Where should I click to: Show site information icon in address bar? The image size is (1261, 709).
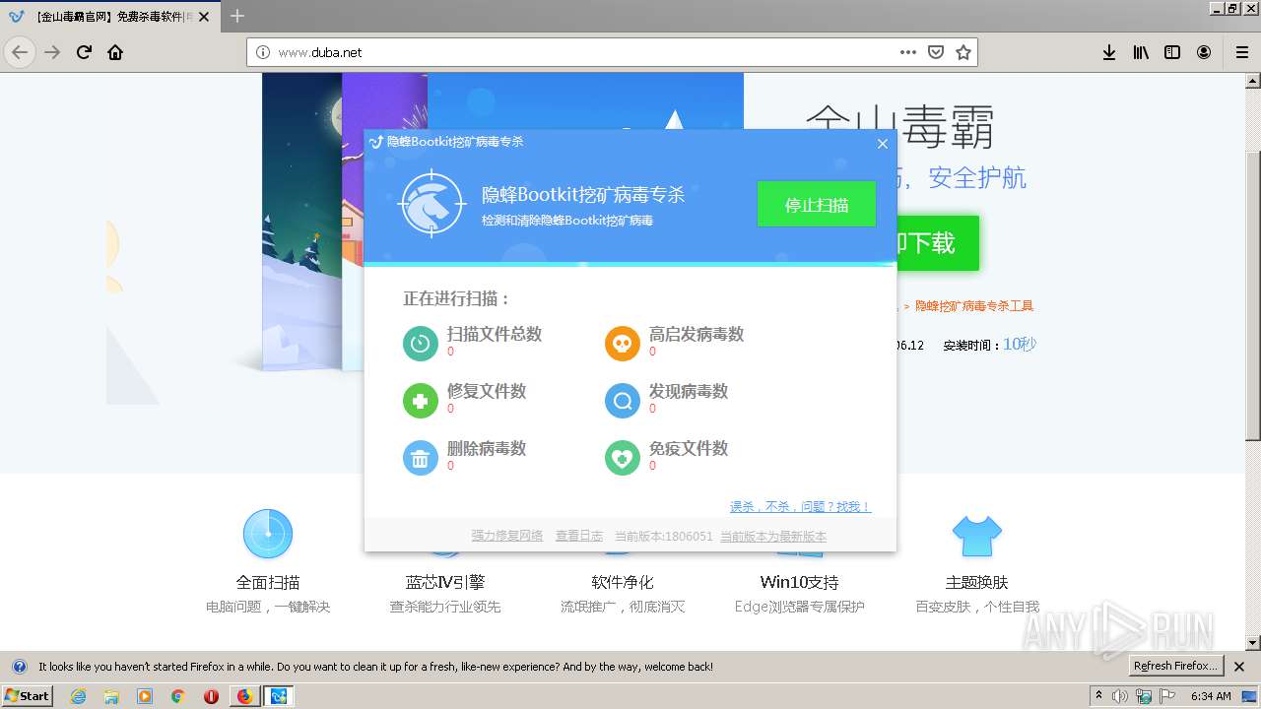pos(263,52)
